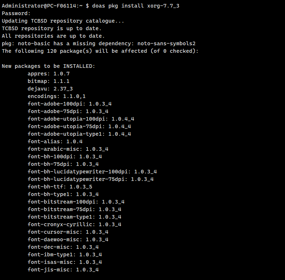Select the font-daewoo-misc package line
This screenshot has height=280, width=285.
point(68,239)
